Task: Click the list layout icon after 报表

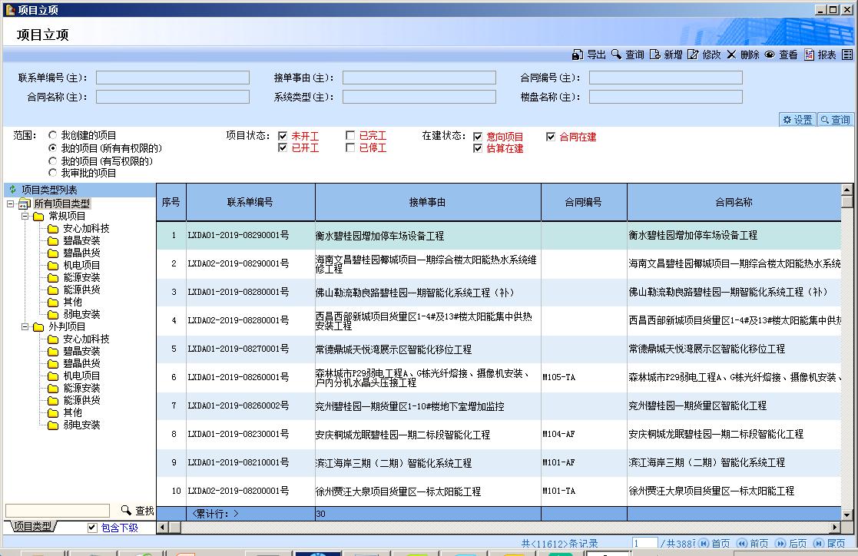Action: click(x=847, y=55)
